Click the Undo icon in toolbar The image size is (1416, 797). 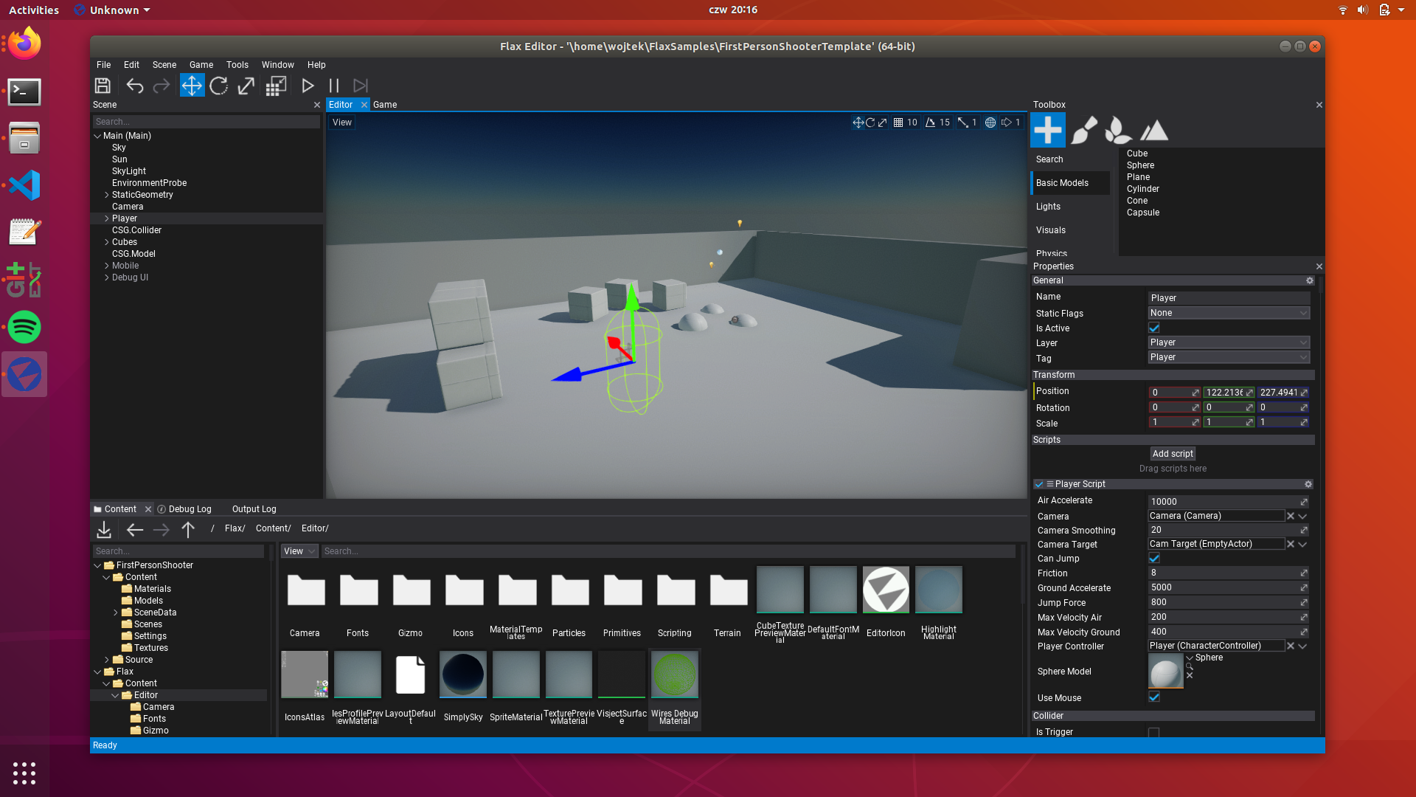click(x=135, y=86)
